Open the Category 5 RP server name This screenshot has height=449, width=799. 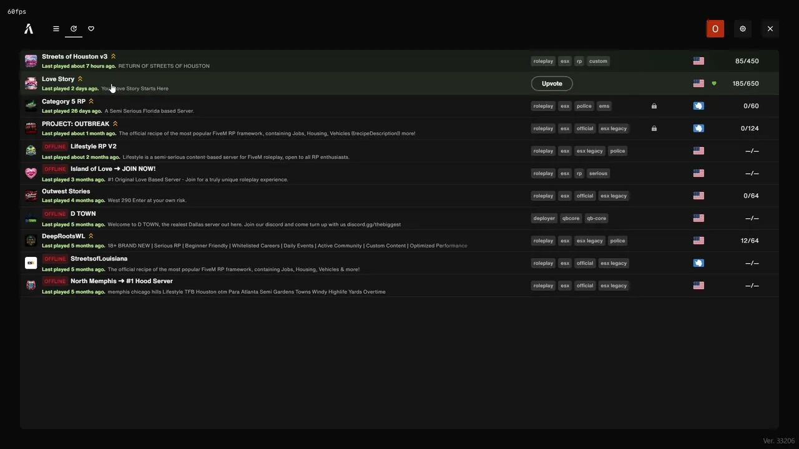pyautogui.click(x=64, y=102)
